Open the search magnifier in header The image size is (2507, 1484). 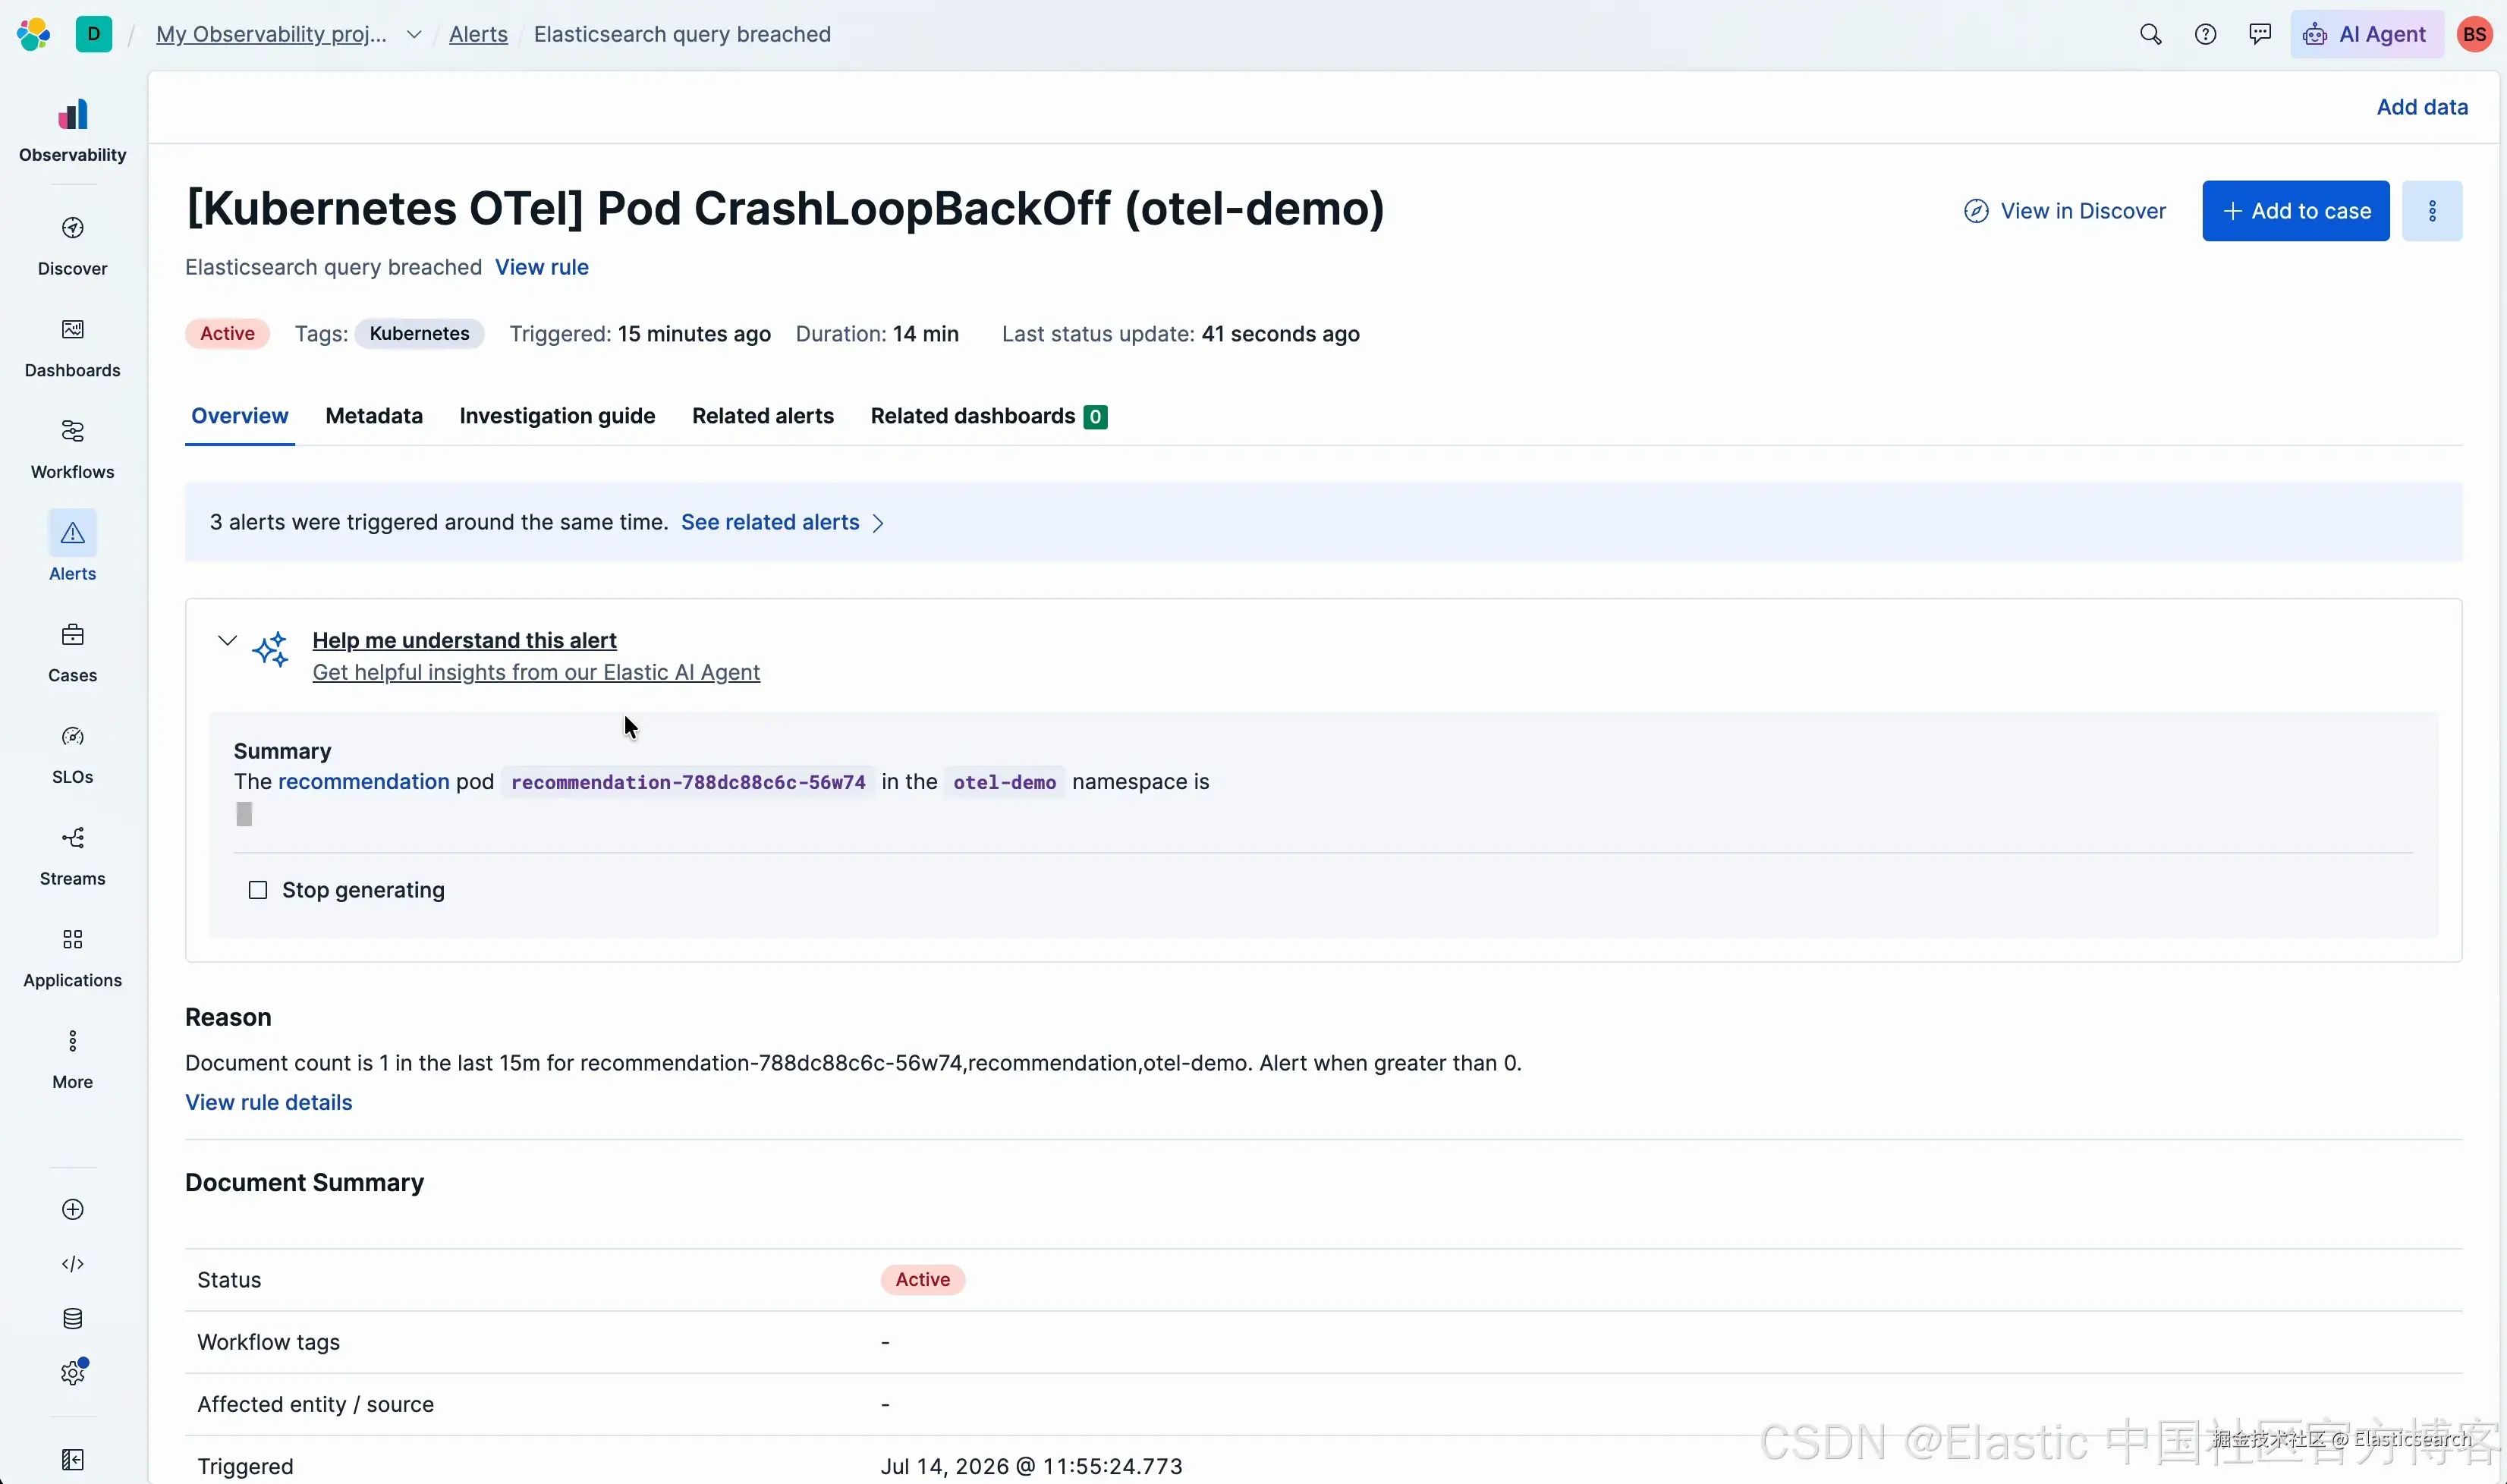click(2150, 34)
